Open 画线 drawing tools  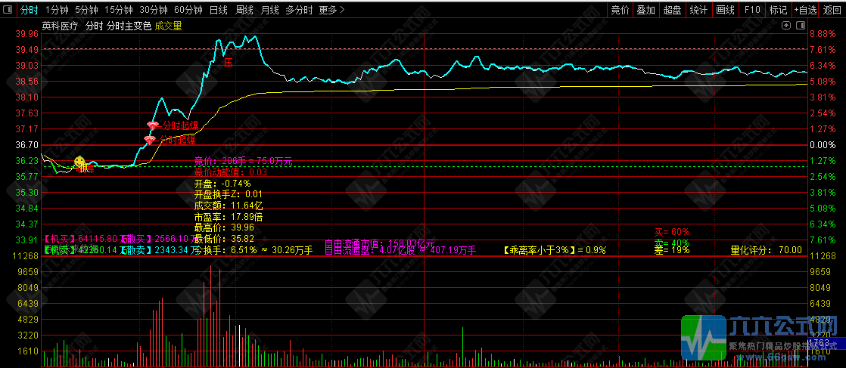[x=725, y=10]
